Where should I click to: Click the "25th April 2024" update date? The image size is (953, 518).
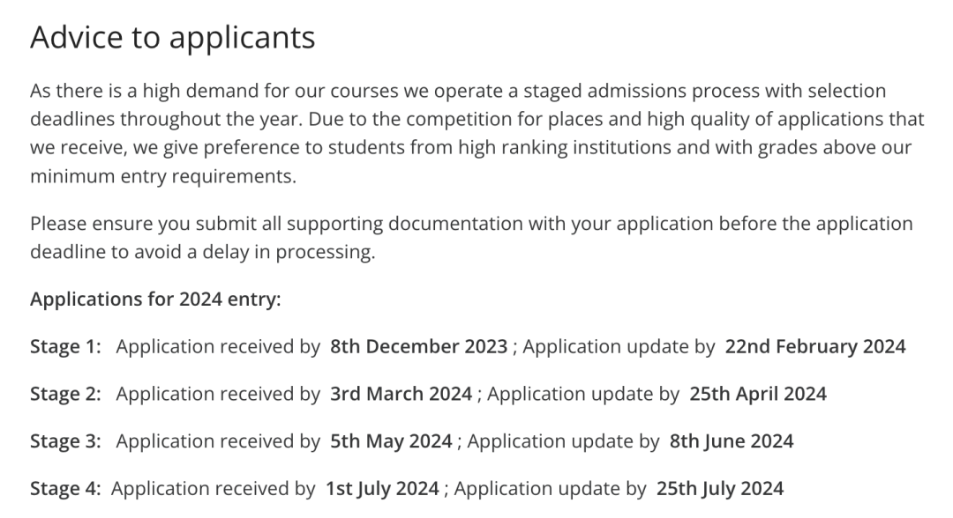tap(758, 394)
